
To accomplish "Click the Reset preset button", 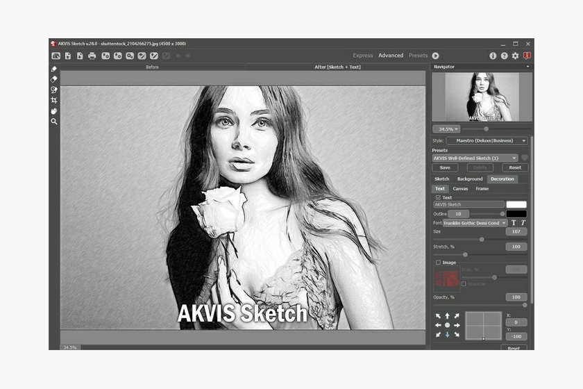I will click(515, 167).
